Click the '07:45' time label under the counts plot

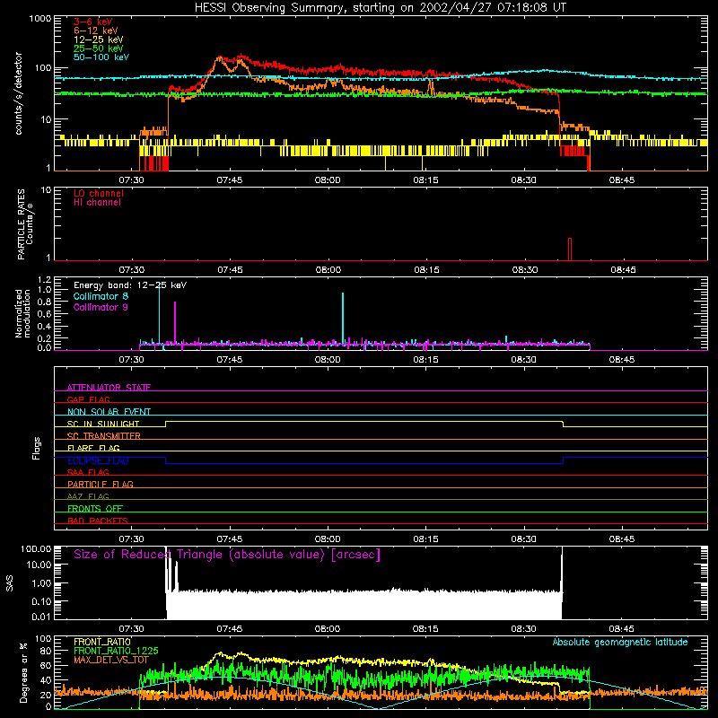[230, 180]
